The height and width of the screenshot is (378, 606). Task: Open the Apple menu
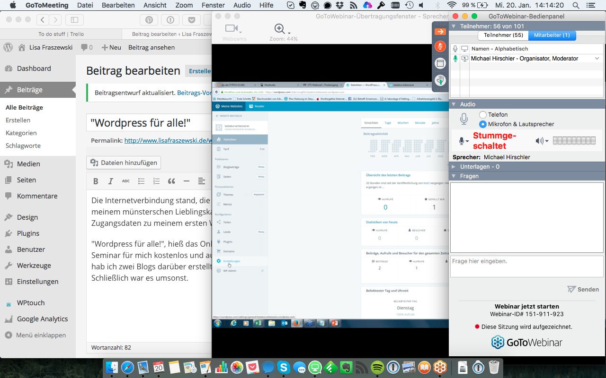click(13, 5)
